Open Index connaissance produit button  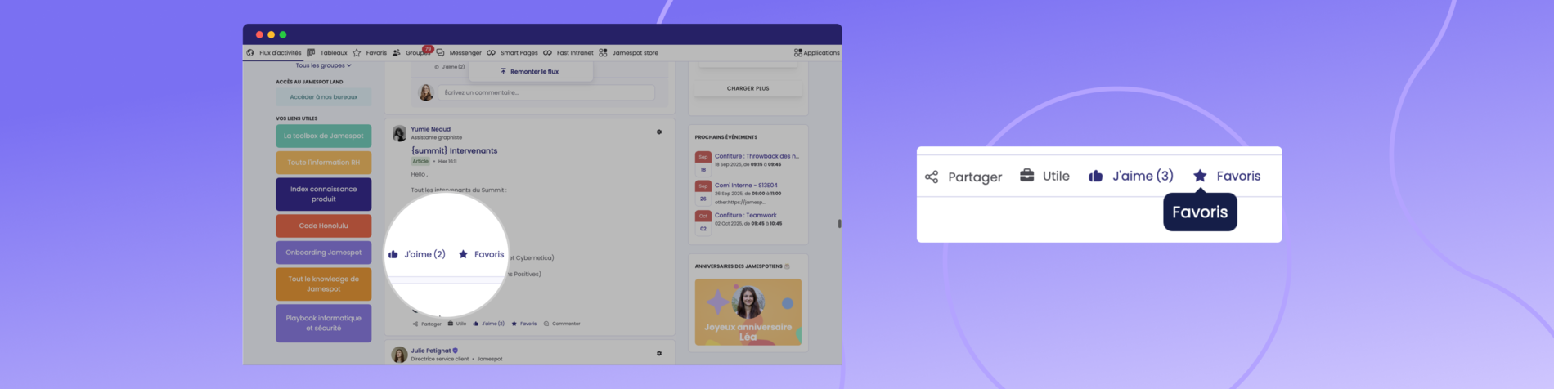point(323,194)
